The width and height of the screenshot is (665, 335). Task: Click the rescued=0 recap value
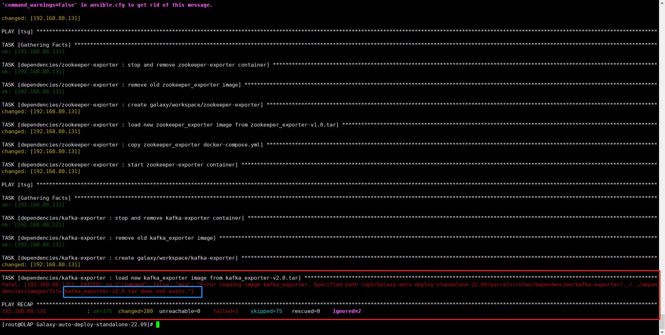(306, 311)
